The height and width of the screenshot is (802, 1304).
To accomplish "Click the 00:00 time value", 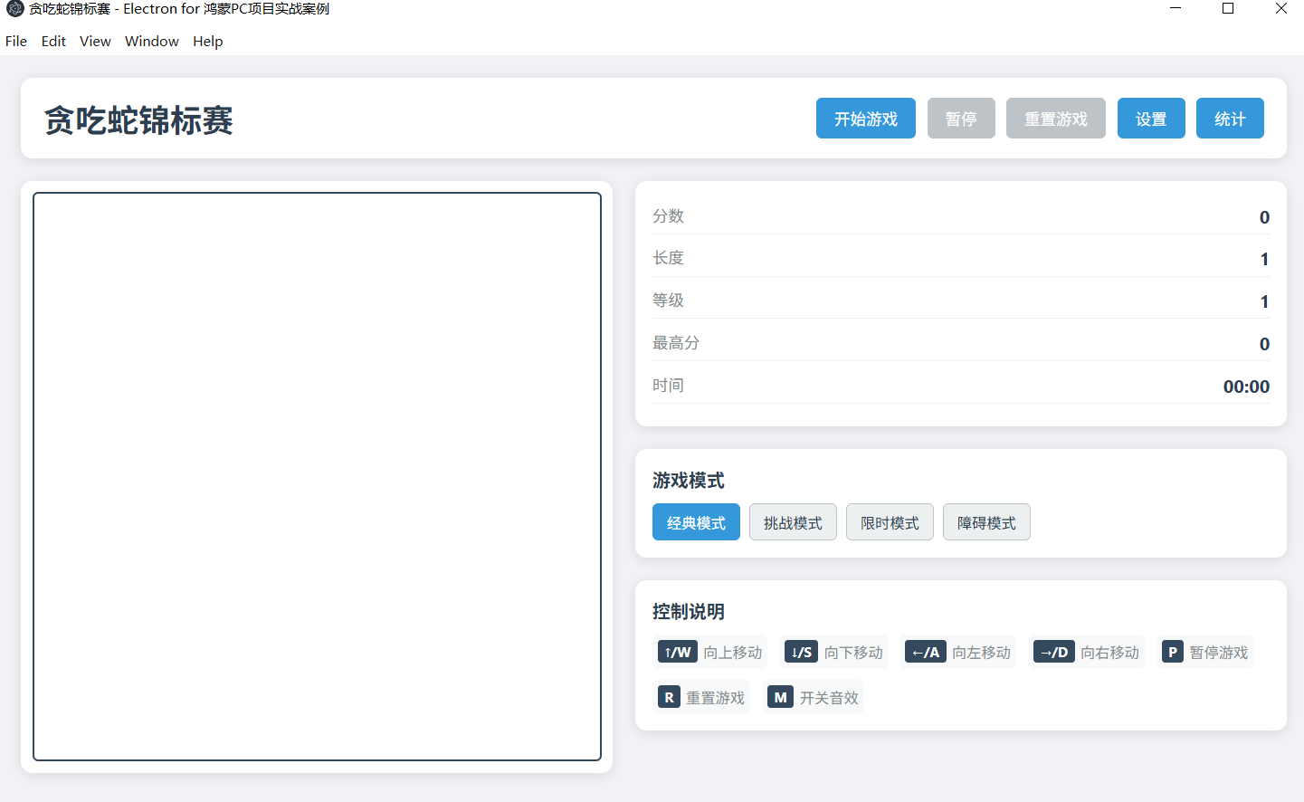I will click(x=1246, y=387).
